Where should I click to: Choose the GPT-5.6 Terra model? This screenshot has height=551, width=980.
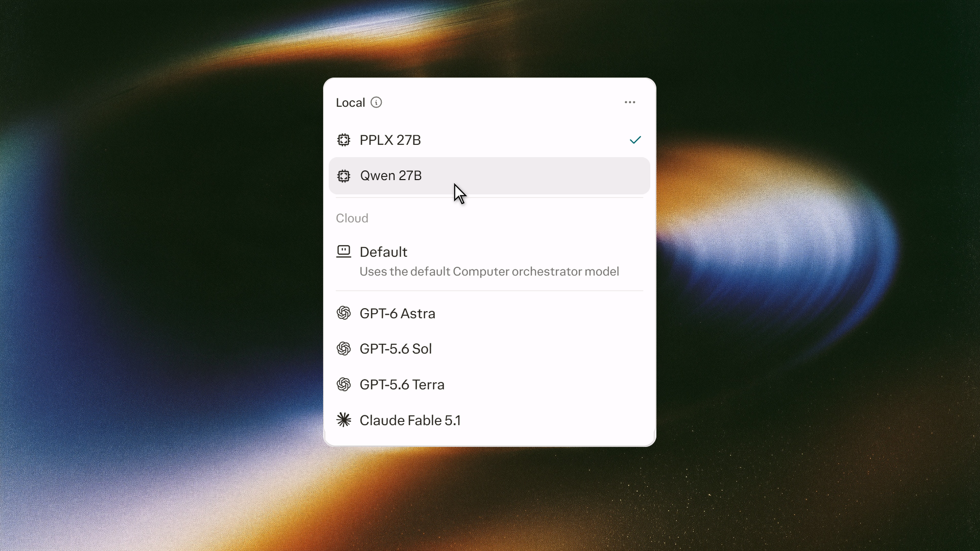489,385
